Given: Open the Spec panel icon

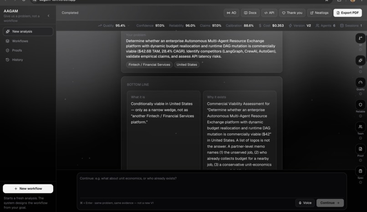Looking at the screenshot, I should pos(360,171).
